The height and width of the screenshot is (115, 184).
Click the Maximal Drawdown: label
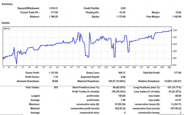coord(89,81)
